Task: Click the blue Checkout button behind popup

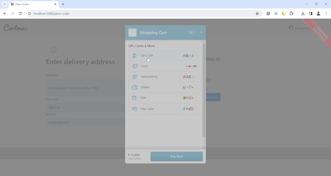Action: pos(213,98)
